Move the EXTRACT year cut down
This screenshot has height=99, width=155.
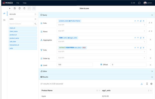point(138,48)
